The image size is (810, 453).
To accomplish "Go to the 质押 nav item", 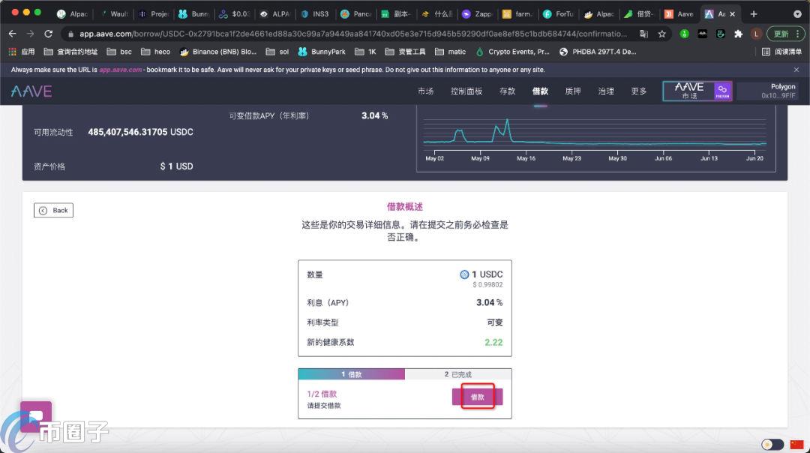I will pos(573,91).
